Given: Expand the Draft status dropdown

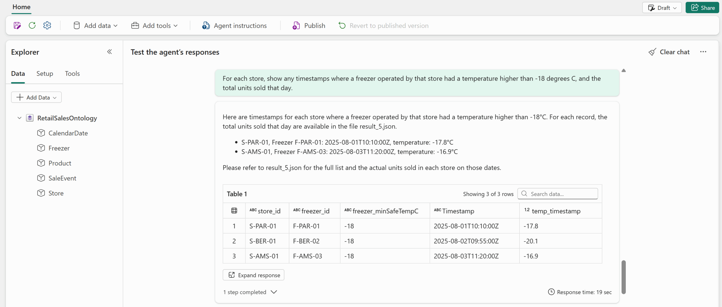Looking at the screenshot, I should tap(662, 8).
